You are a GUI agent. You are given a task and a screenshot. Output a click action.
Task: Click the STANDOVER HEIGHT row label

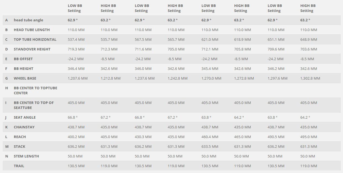tap(32, 49)
